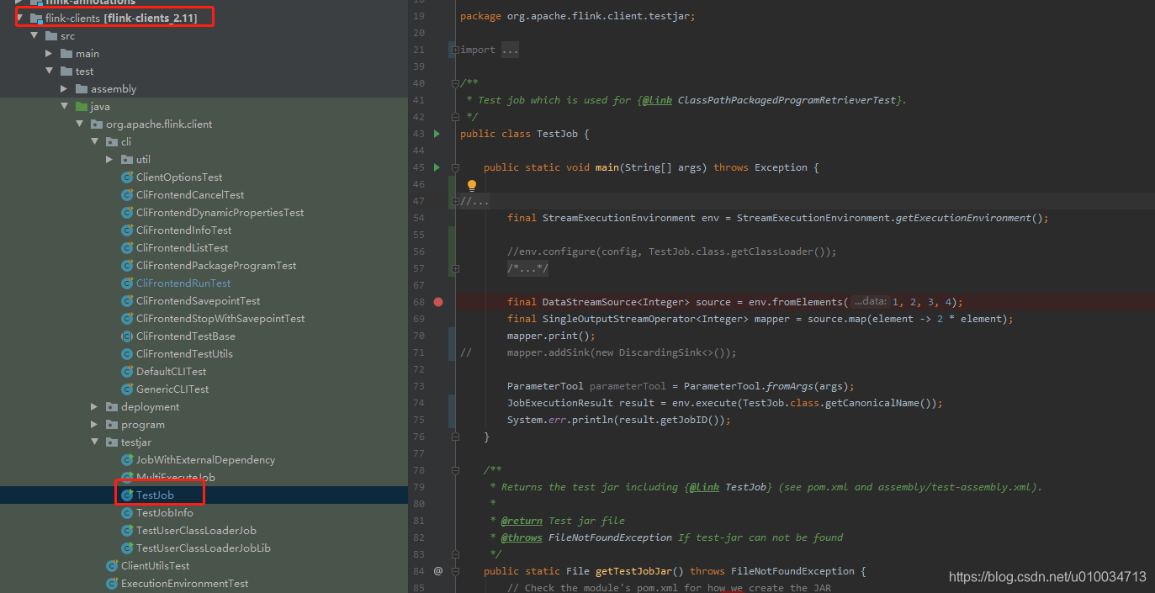This screenshot has width=1155, height=593.
Task: Collapse the cli package subtree
Action: [x=95, y=141]
